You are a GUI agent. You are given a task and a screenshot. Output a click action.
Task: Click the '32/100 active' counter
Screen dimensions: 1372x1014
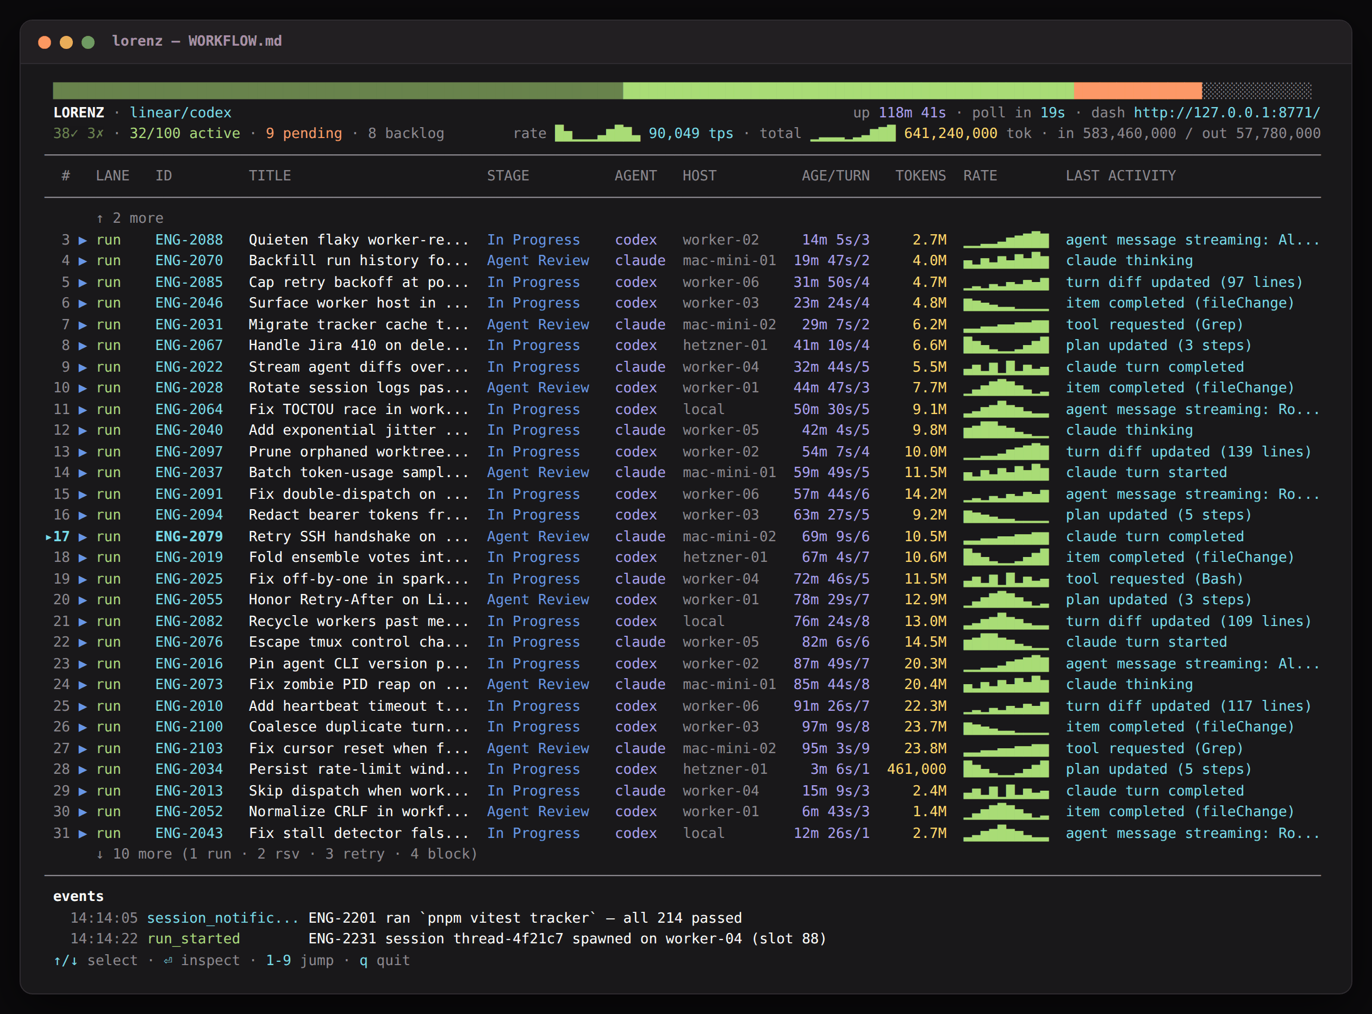pos(185,133)
